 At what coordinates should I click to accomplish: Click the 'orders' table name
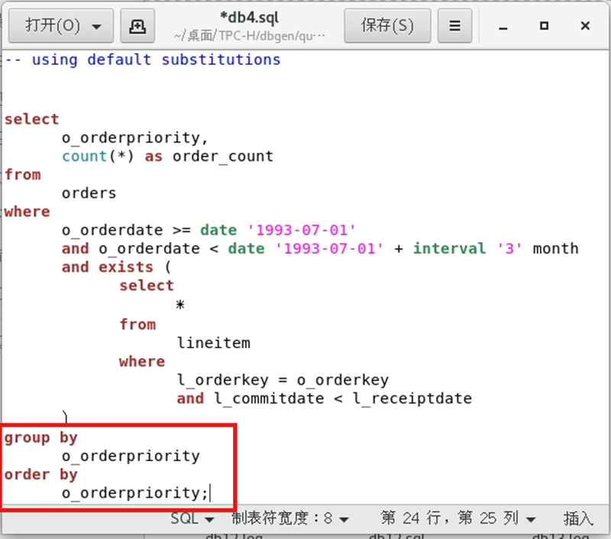coord(89,193)
